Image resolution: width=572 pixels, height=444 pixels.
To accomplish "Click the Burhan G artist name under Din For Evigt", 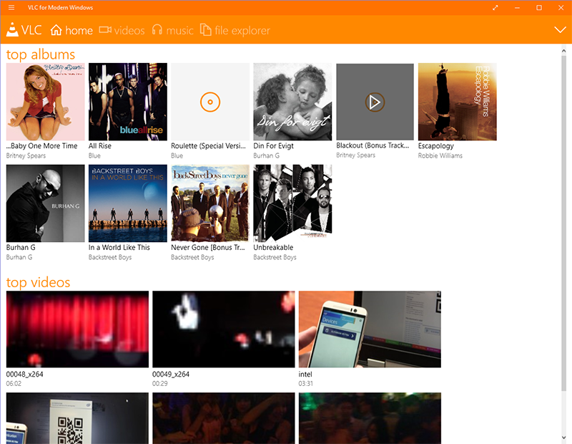I will 267,155.
